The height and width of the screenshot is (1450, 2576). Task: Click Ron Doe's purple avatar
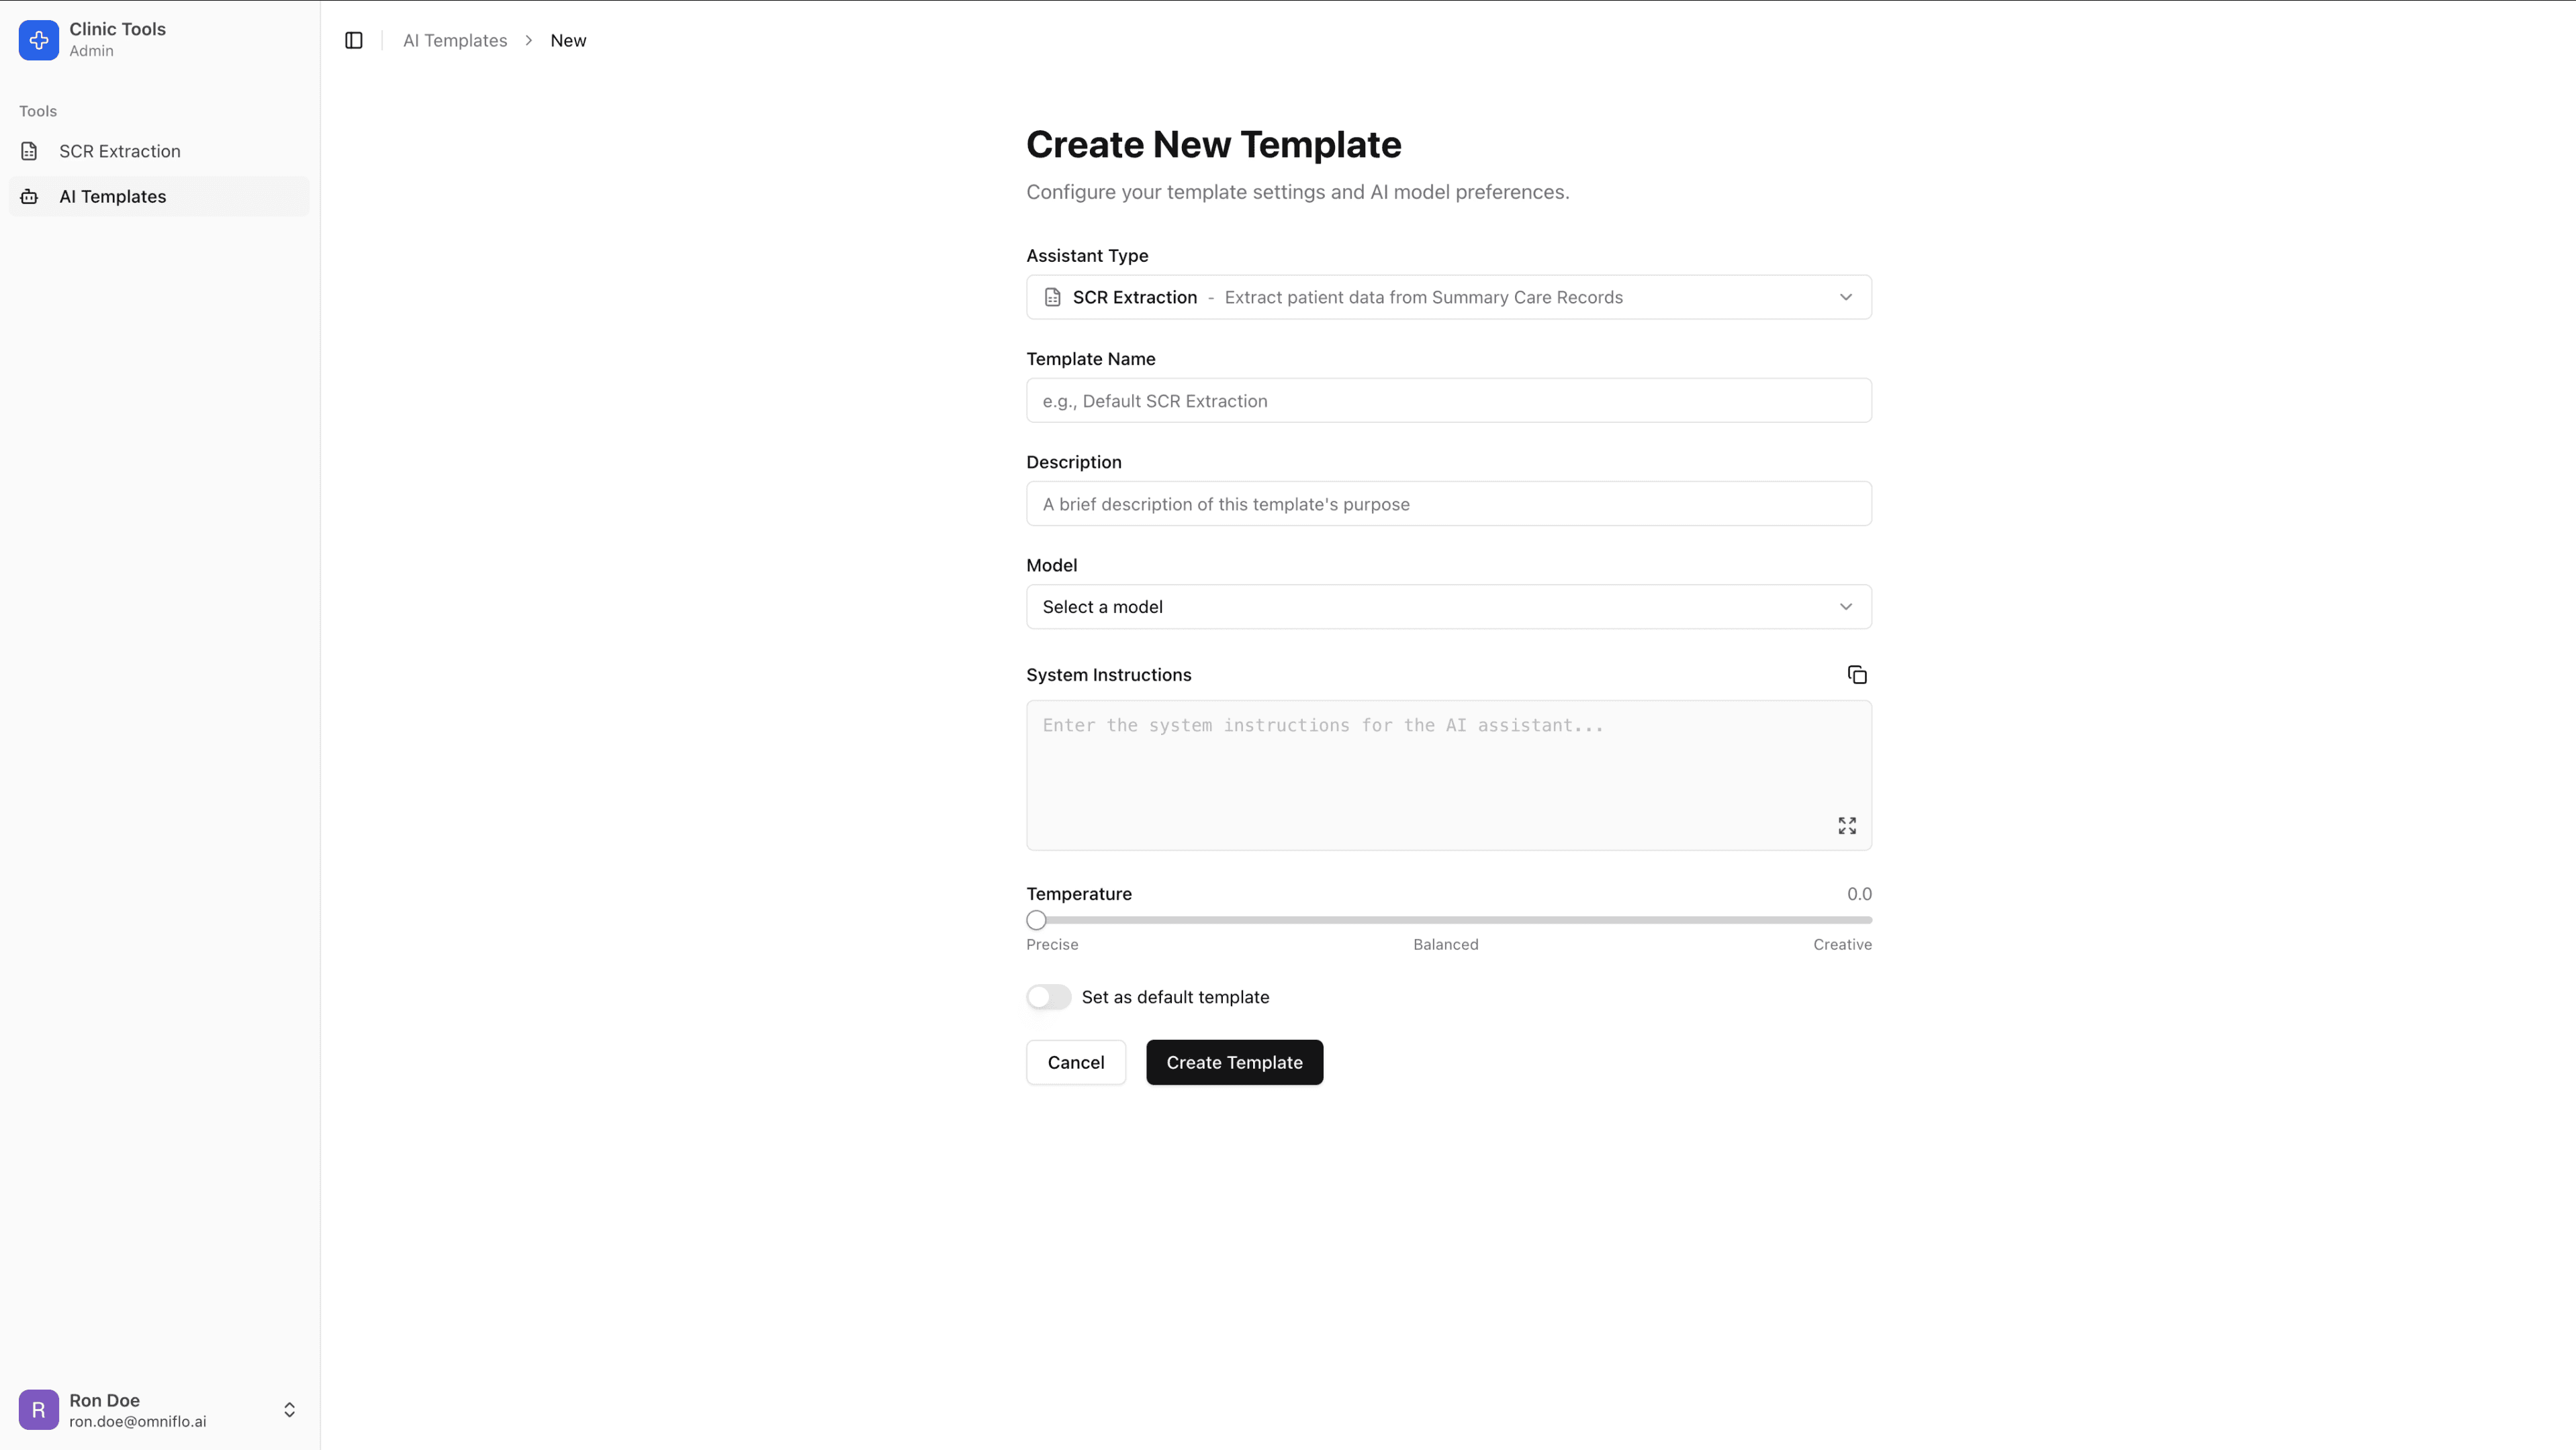click(39, 1409)
